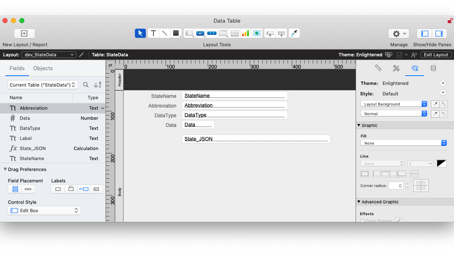The height and width of the screenshot is (253, 454).
Task: Open the Layout dev_StateData dropdown
Action: (49, 54)
